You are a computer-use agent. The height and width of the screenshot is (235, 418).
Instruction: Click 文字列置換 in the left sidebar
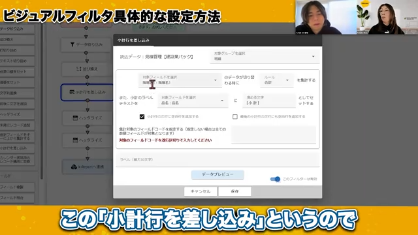click(x=16, y=93)
